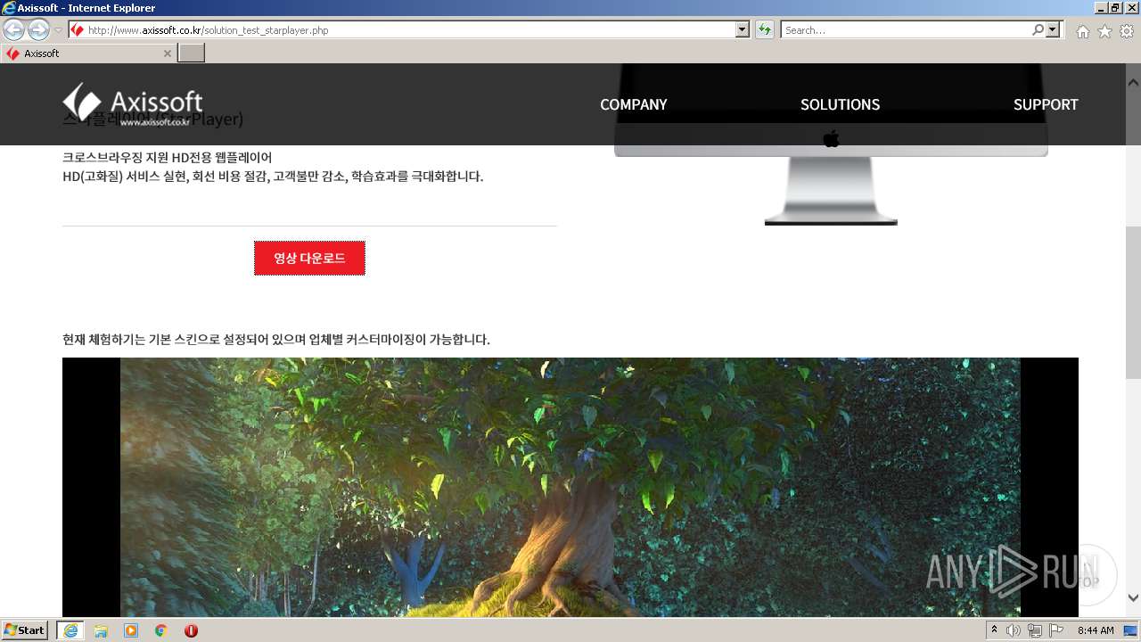This screenshot has height=642, width=1141.
Task: Click the network tray icon
Action: (1035, 630)
